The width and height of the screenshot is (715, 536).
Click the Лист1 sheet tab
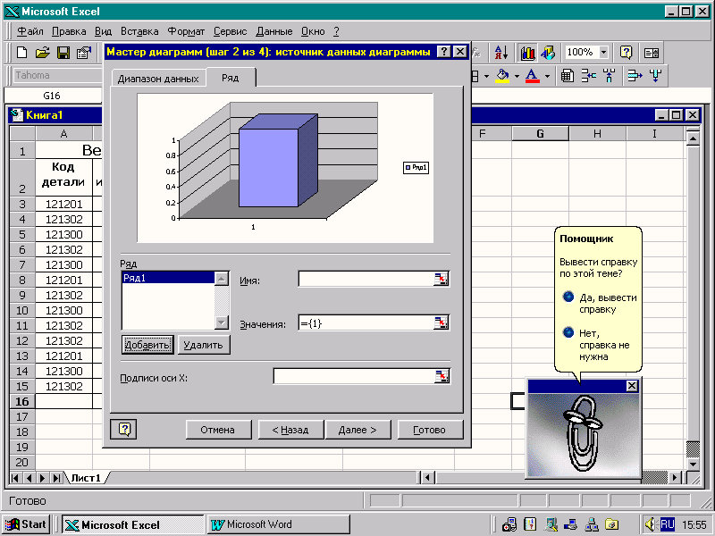click(x=86, y=478)
